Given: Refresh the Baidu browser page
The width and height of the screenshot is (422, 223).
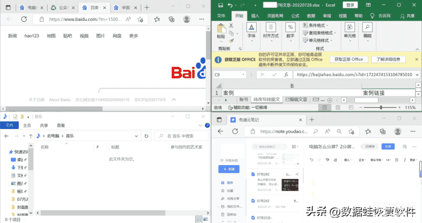Looking at the screenshot, I should click(24, 19).
